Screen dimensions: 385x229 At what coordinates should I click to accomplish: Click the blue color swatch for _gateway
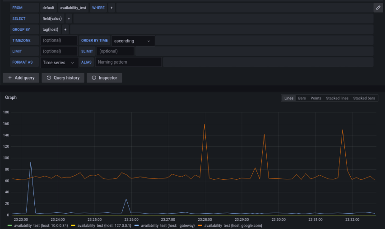(x=136, y=225)
